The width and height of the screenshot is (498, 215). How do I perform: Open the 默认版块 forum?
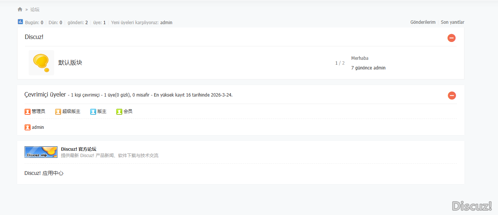[x=70, y=63]
